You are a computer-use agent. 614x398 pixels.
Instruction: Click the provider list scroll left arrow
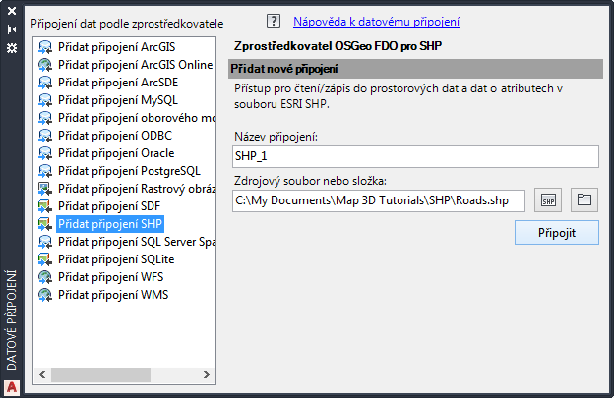(42, 375)
